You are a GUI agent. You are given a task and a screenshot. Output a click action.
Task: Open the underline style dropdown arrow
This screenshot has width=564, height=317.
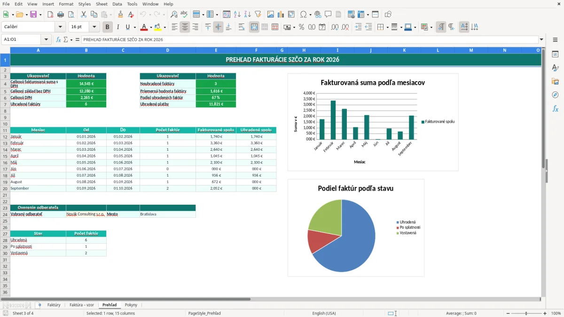point(134,27)
